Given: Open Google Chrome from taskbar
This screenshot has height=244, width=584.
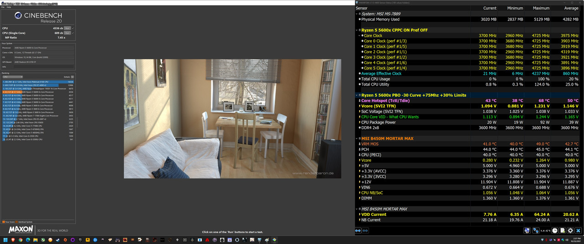Looking at the screenshot, I should 21,239.
